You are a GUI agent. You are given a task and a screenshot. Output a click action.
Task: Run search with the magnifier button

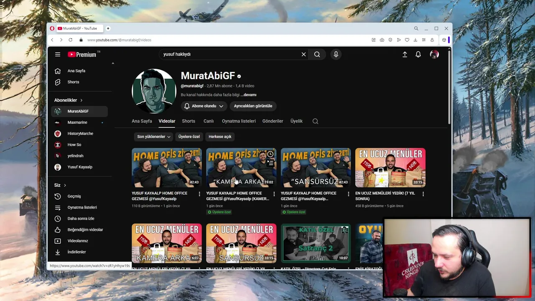[317, 54]
